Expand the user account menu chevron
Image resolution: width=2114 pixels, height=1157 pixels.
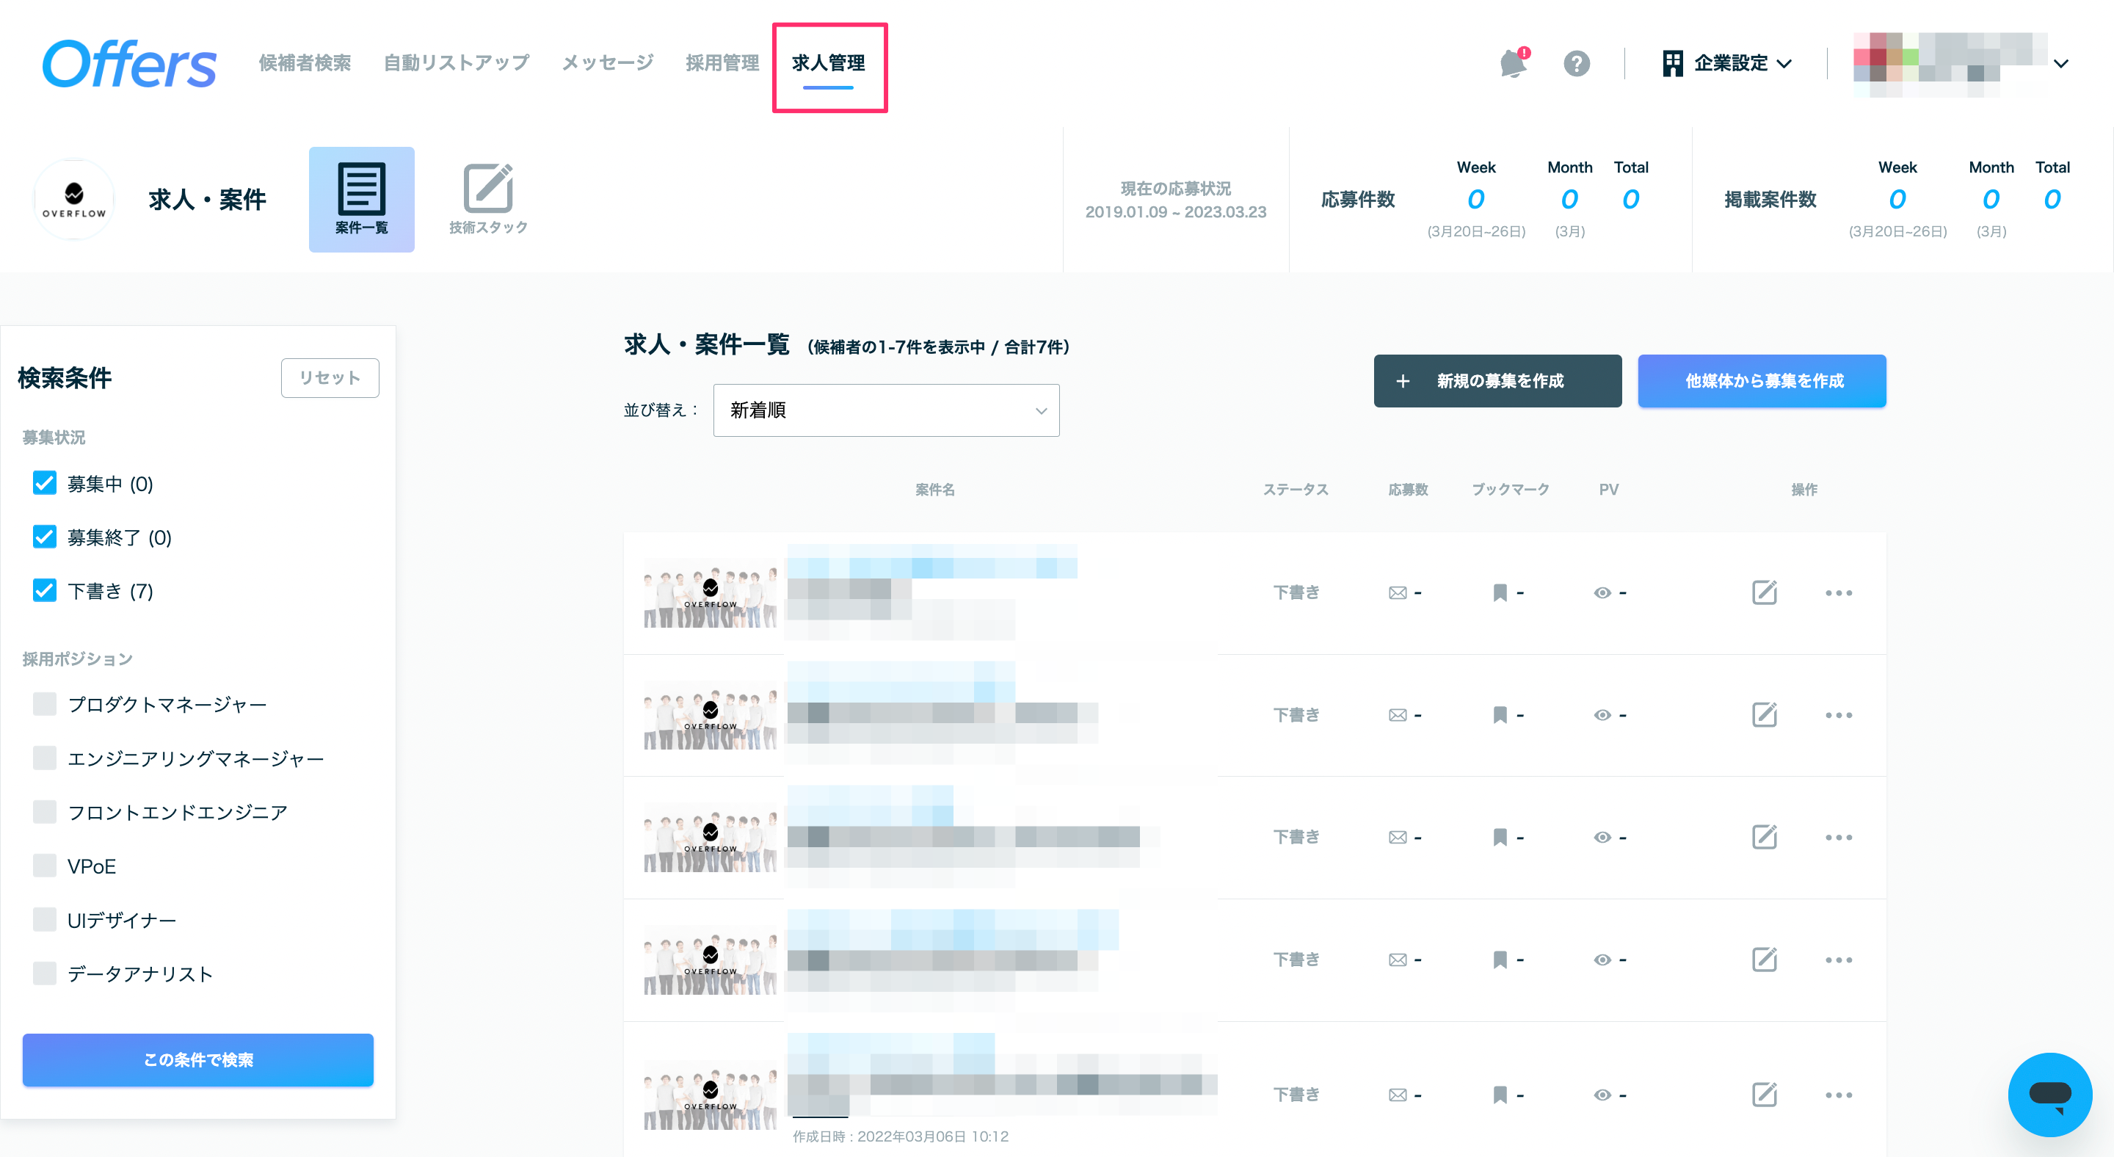pyautogui.click(x=2060, y=63)
